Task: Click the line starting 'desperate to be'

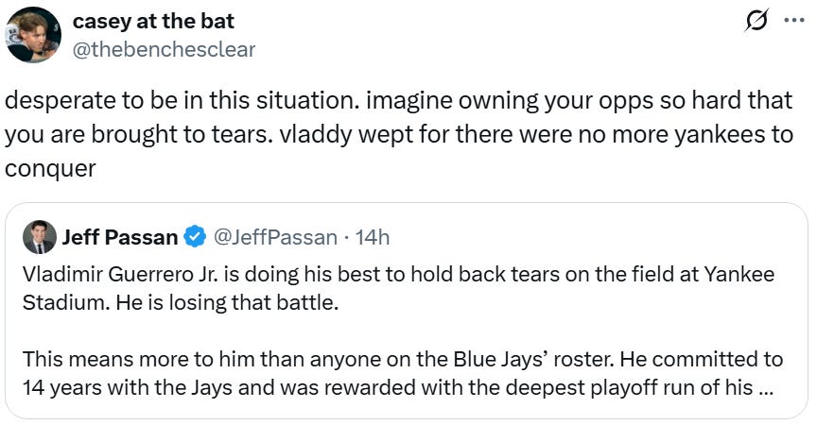Action: (x=399, y=100)
